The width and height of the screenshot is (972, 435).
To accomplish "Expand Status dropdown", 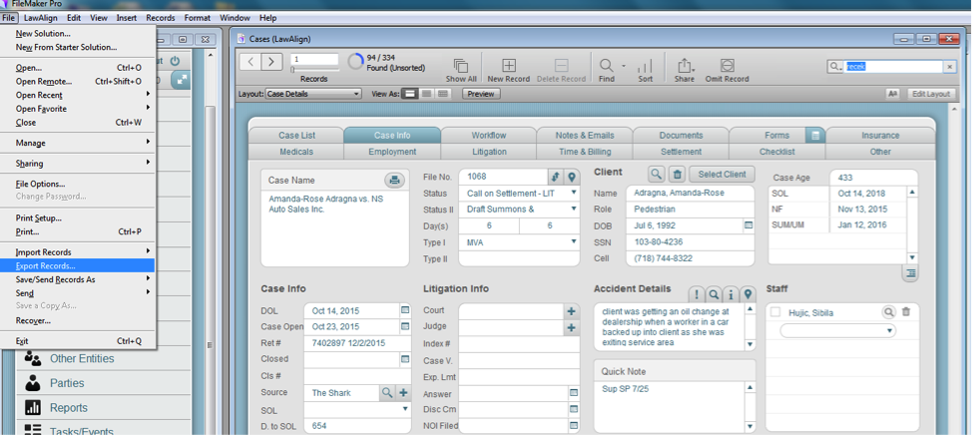I will [x=574, y=193].
